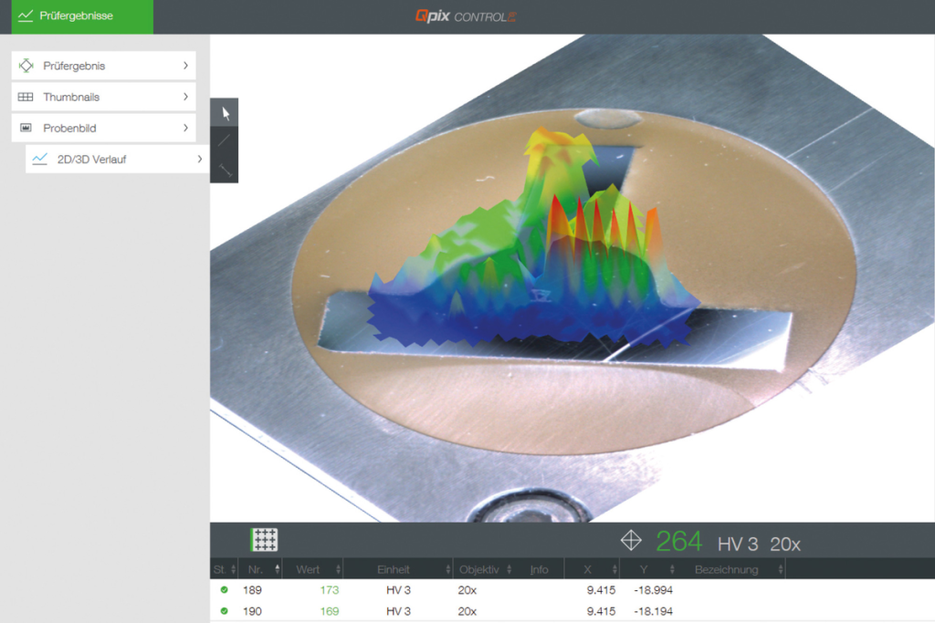
Task: Click the line-chart icon beside 2D/3D Verlauf
Action: [x=38, y=160]
